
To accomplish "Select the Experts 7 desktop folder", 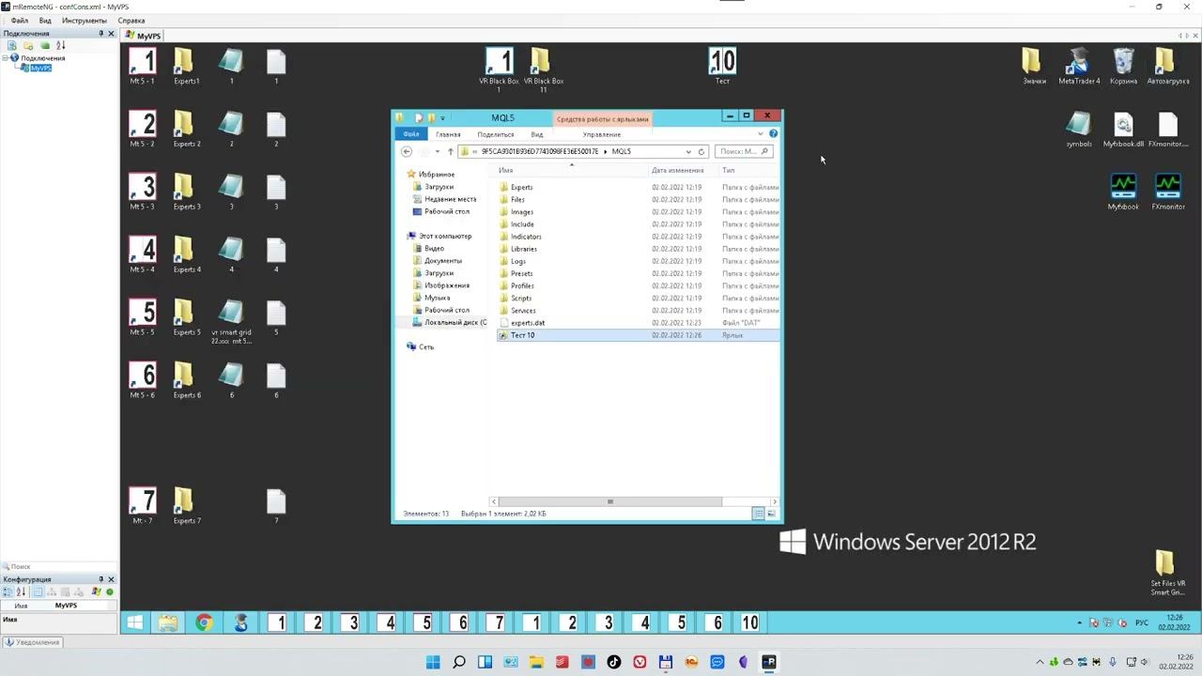I will [x=186, y=506].
